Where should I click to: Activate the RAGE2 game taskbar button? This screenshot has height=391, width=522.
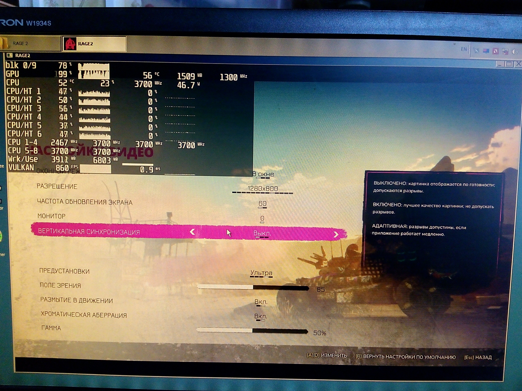[x=94, y=44]
